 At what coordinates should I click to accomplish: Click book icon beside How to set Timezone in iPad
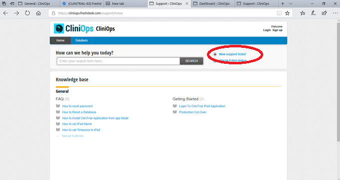pyautogui.click(x=58, y=130)
